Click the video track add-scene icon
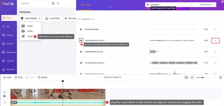Screen dimensions: 224x106 [x=4, y=92]
